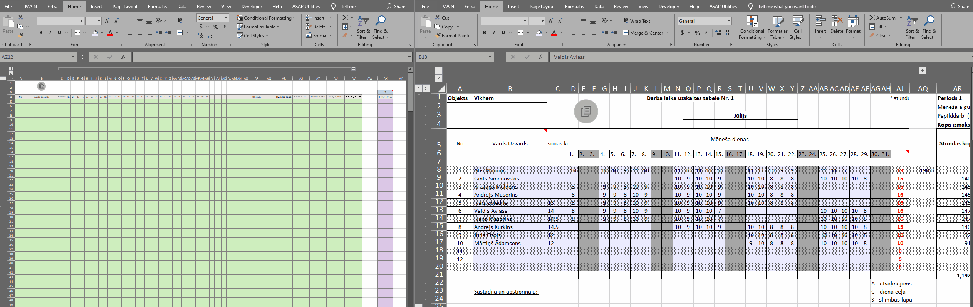This screenshot has height=307, width=973.
Task: Click the floating paste-options circle on right sheet
Action: click(586, 111)
